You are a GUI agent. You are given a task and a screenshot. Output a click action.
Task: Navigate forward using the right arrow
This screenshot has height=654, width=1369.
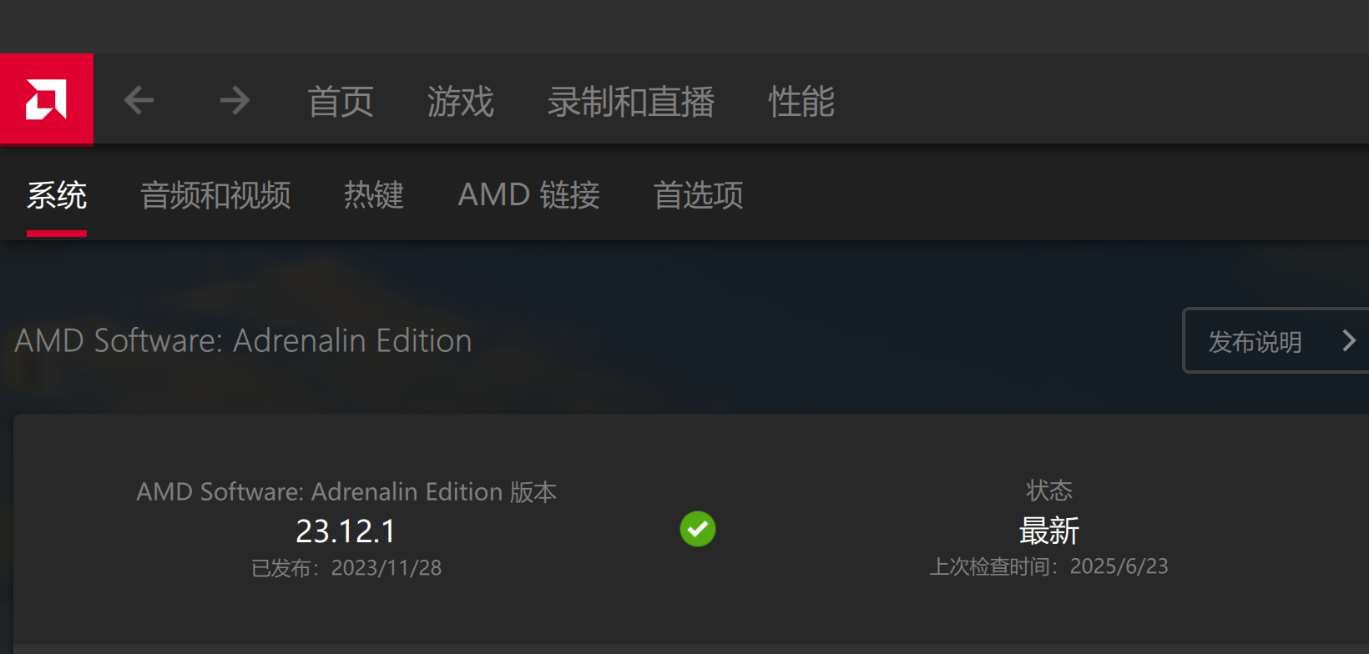(235, 99)
